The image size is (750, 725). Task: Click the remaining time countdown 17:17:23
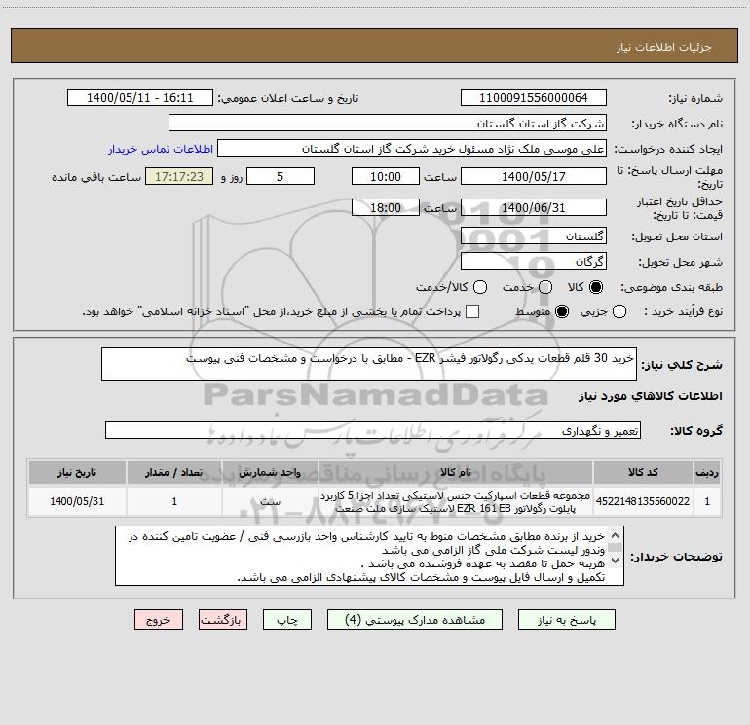tap(179, 177)
